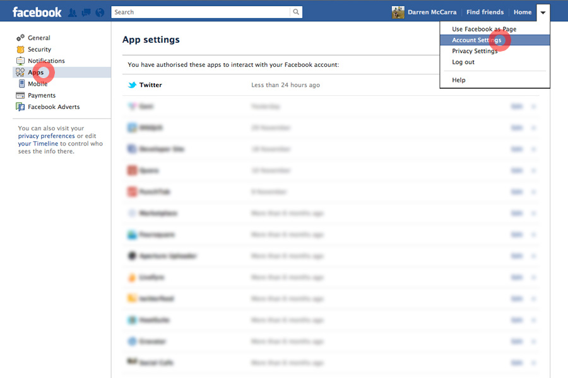Click the Payments card icon in sidebar

coord(21,96)
